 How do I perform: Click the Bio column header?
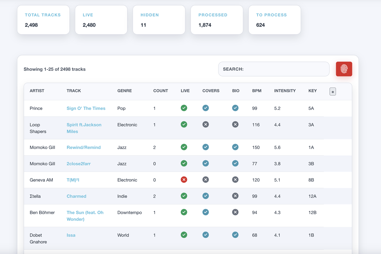236,91
